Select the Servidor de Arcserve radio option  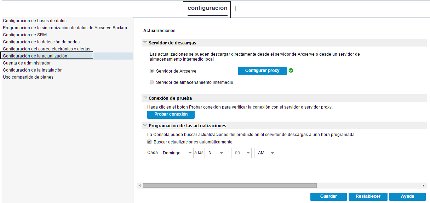click(152, 71)
